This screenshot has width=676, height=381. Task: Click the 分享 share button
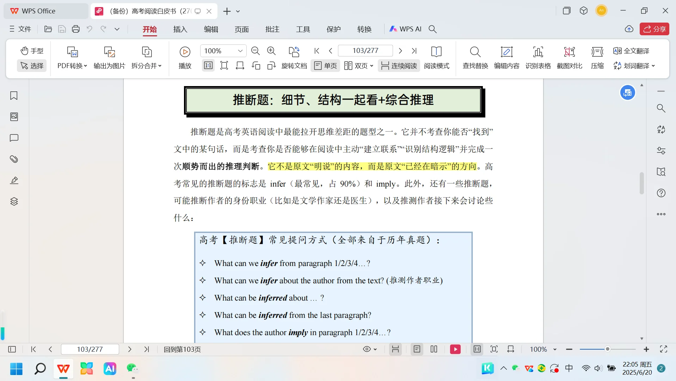pos(655,29)
